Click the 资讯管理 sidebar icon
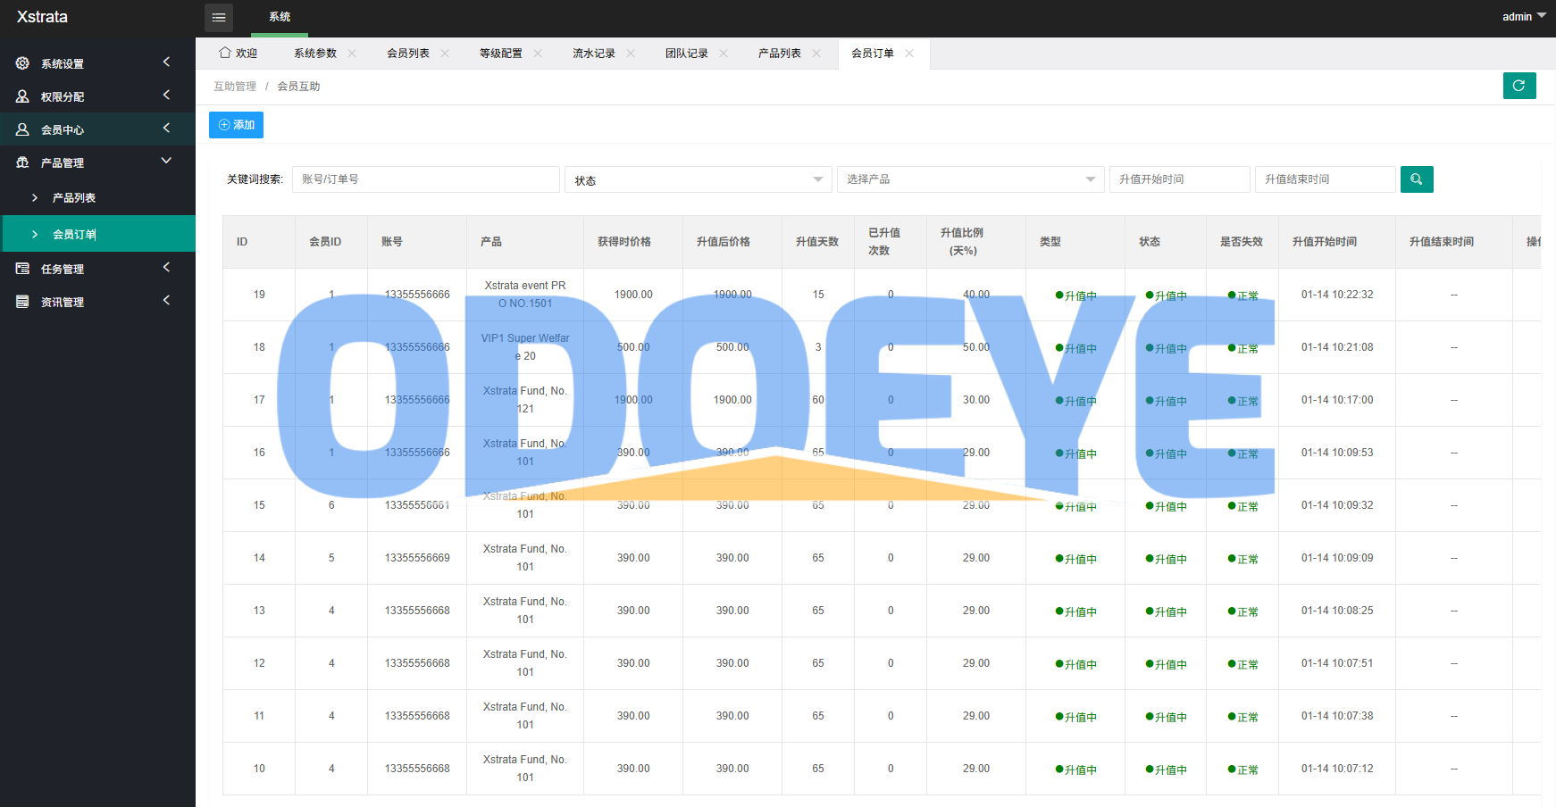 point(22,302)
